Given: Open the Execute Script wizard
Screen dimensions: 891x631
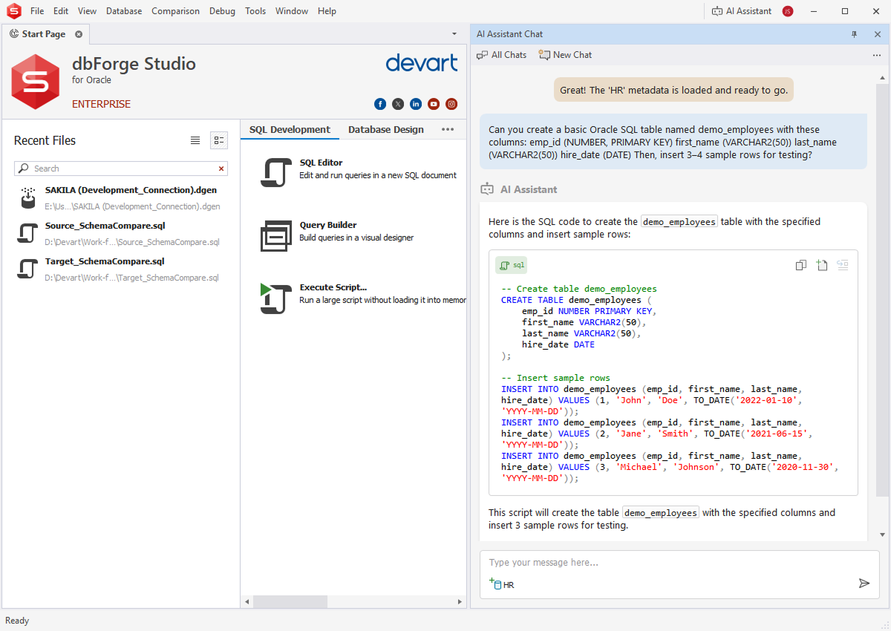Looking at the screenshot, I should (x=333, y=287).
